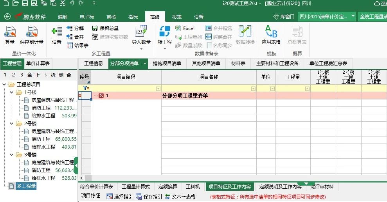Click the 保存到计量 icon
Image resolution: width=387 pixels, height=202 pixels.
pyautogui.click(x=32, y=33)
